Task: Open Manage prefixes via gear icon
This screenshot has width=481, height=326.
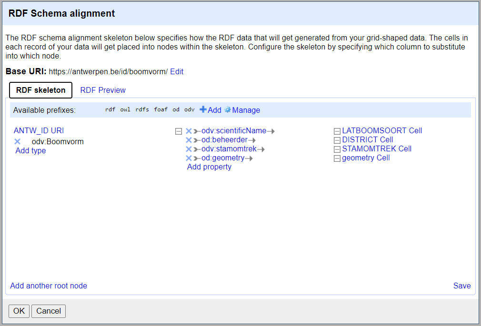Action: 228,110
